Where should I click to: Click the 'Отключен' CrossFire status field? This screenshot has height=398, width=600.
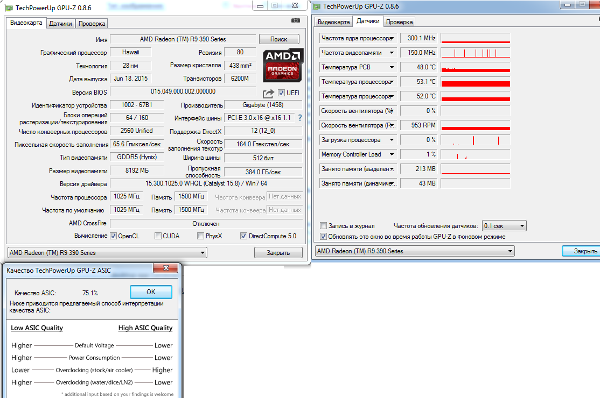[206, 223]
